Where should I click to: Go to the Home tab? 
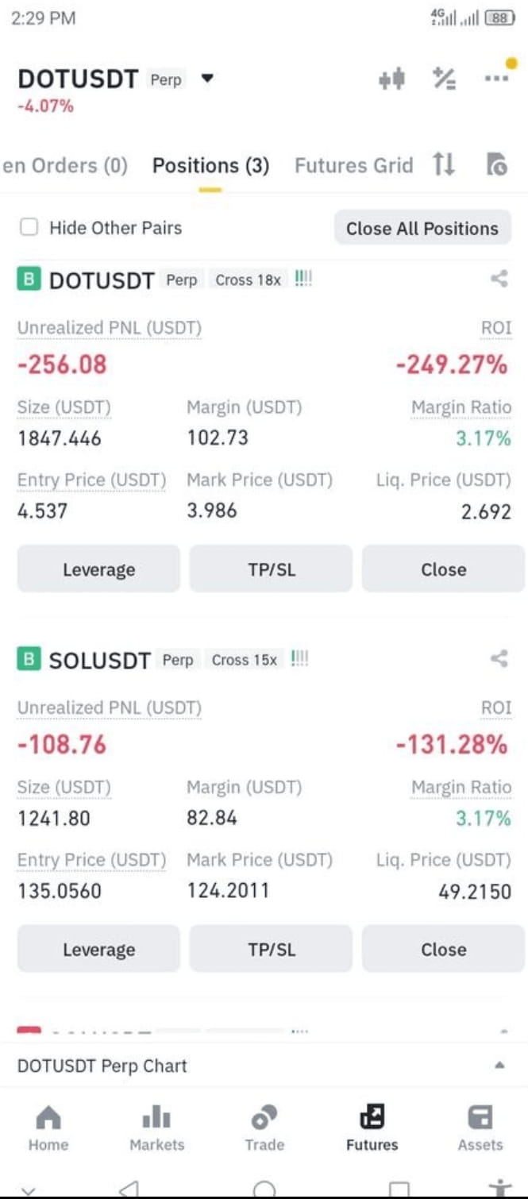click(x=48, y=1127)
